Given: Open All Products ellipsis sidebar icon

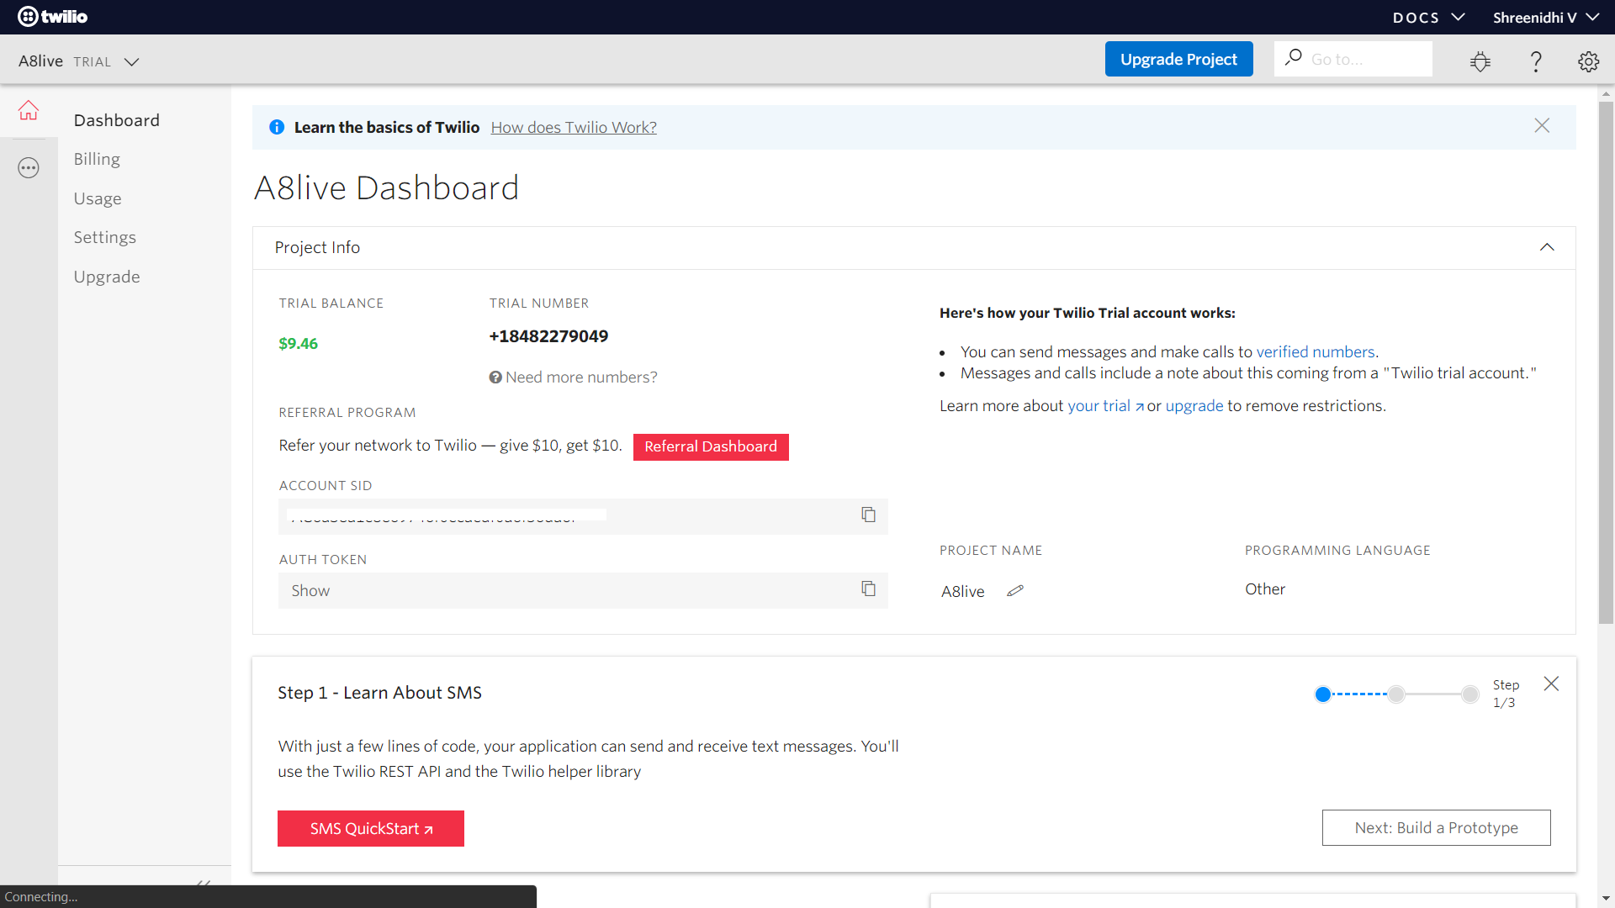Looking at the screenshot, I should pos(29,168).
